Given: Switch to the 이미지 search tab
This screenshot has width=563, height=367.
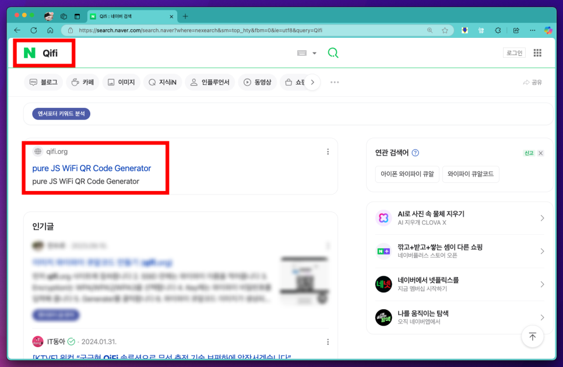Looking at the screenshot, I should tap(121, 83).
